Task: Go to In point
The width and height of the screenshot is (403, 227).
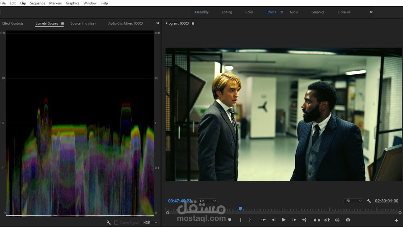Action: point(263,220)
